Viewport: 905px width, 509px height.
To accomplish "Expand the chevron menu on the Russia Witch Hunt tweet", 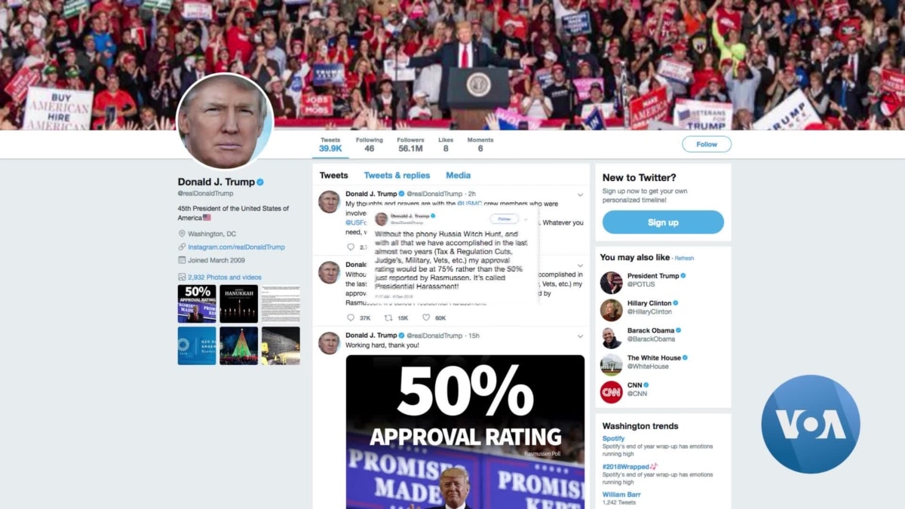I will [580, 265].
